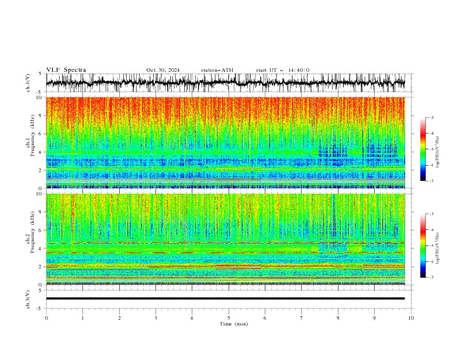Click the "0" tick on the time axis
Screen dimensions: 463x357
tap(46, 318)
